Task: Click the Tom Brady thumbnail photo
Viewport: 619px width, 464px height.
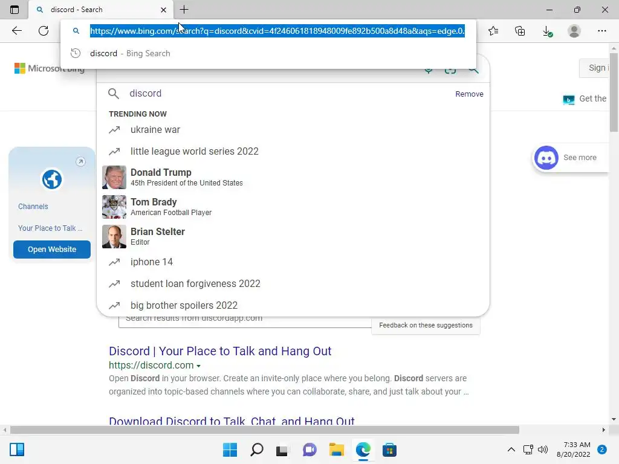Action: [x=114, y=207]
